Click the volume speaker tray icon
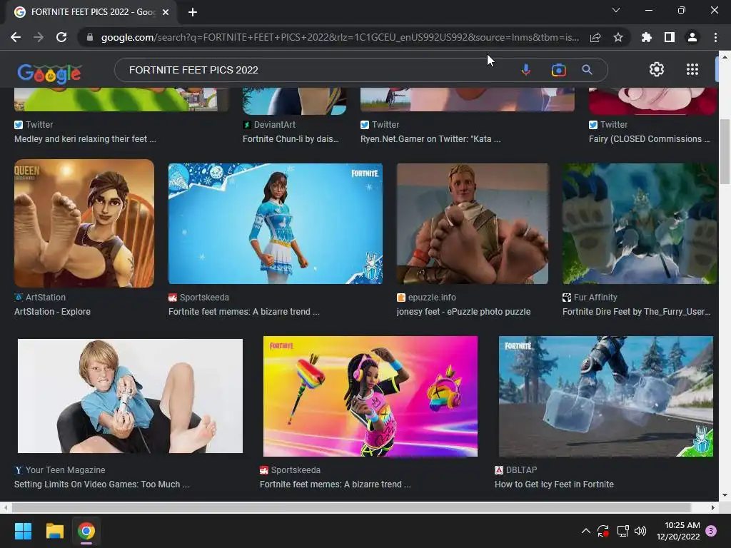731x548 pixels. [x=640, y=531]
